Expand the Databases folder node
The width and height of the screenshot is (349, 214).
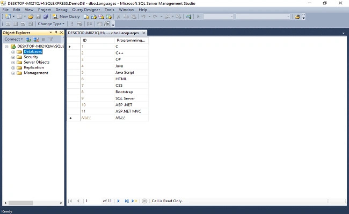13,52
